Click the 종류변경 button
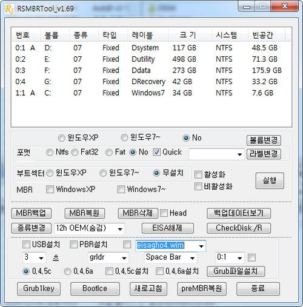The image size is (303, 307). (32, 228)
